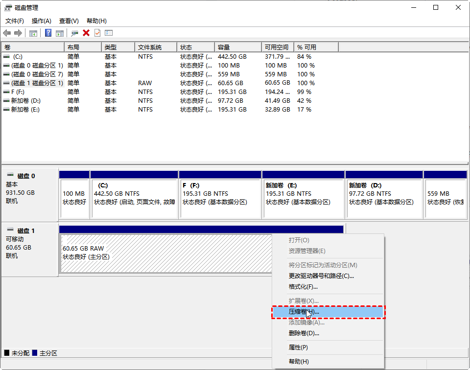Sort by the 容量 column header
This screenshot has width=470, height=370.
coord(224,47)
